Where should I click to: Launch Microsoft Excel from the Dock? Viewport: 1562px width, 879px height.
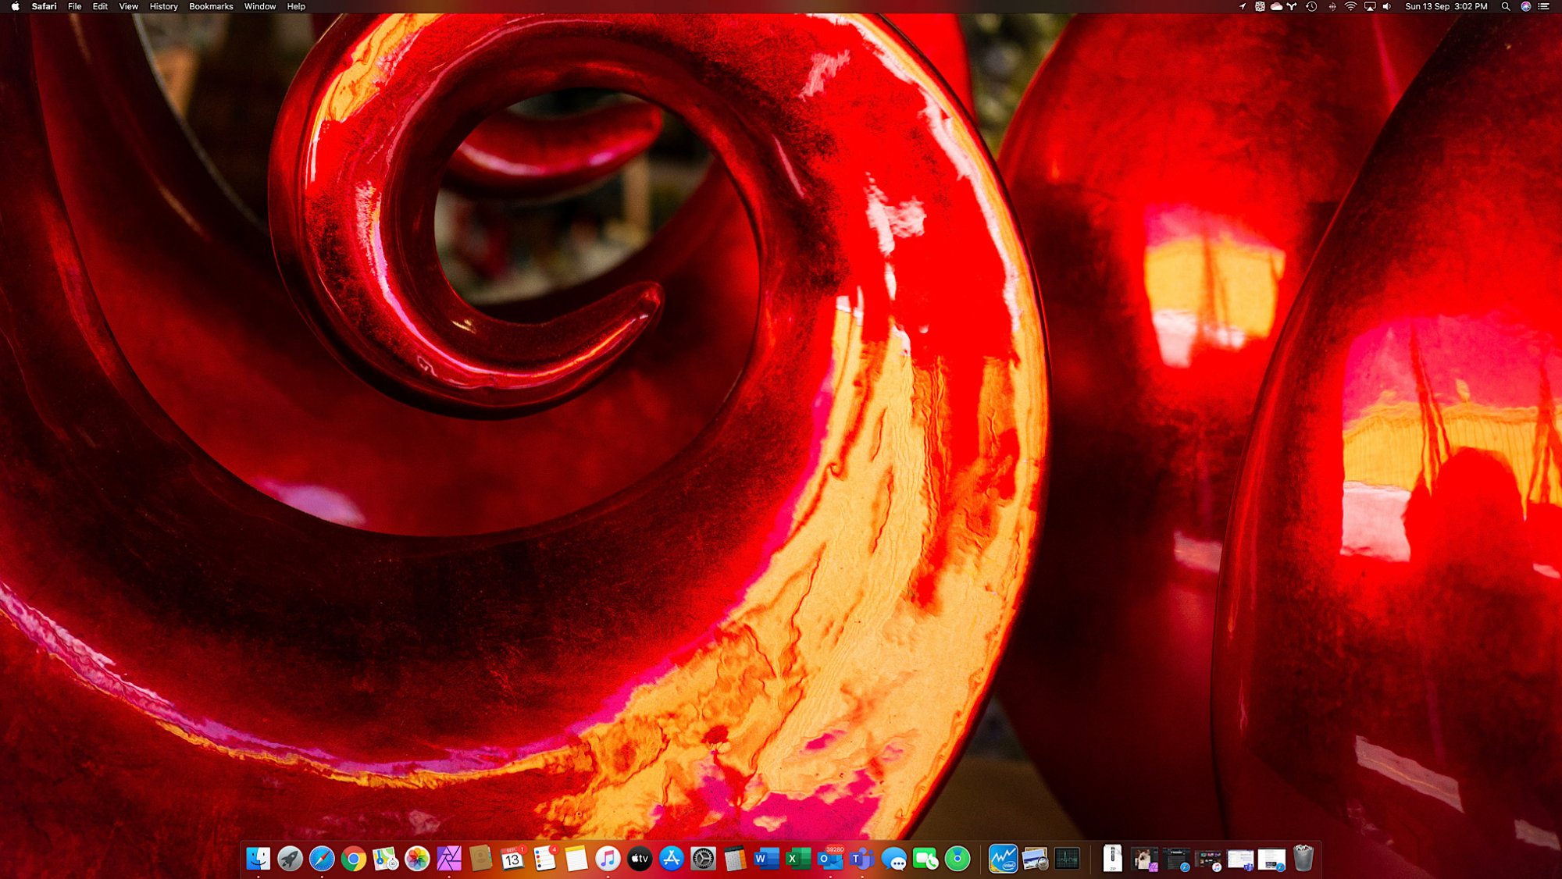(798, 859)
